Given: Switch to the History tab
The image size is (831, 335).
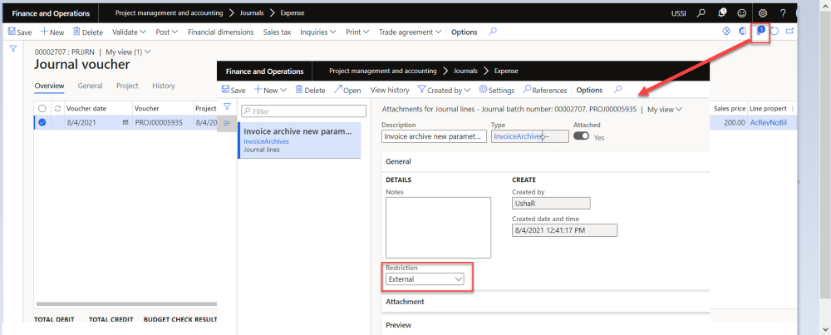Looking at the screenshot, I should (164, 86).
